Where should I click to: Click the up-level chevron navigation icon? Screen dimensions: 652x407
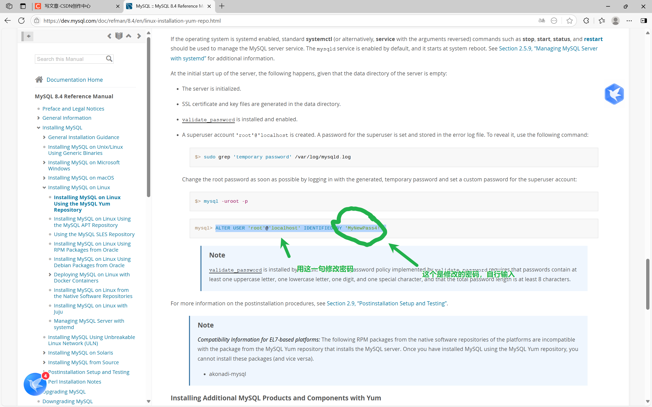pos(129,36)
